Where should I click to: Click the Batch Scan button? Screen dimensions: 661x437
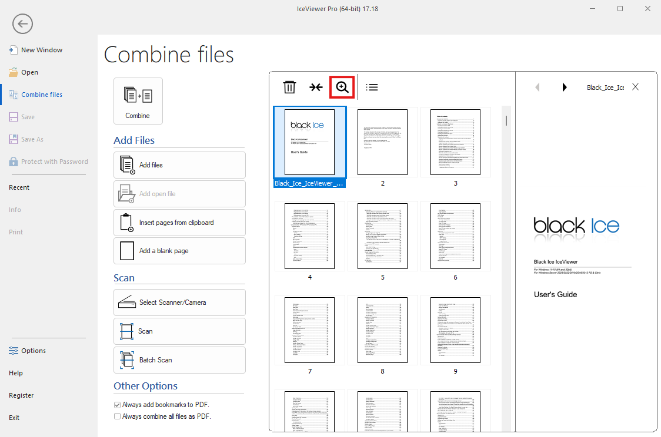coord(179,360)
